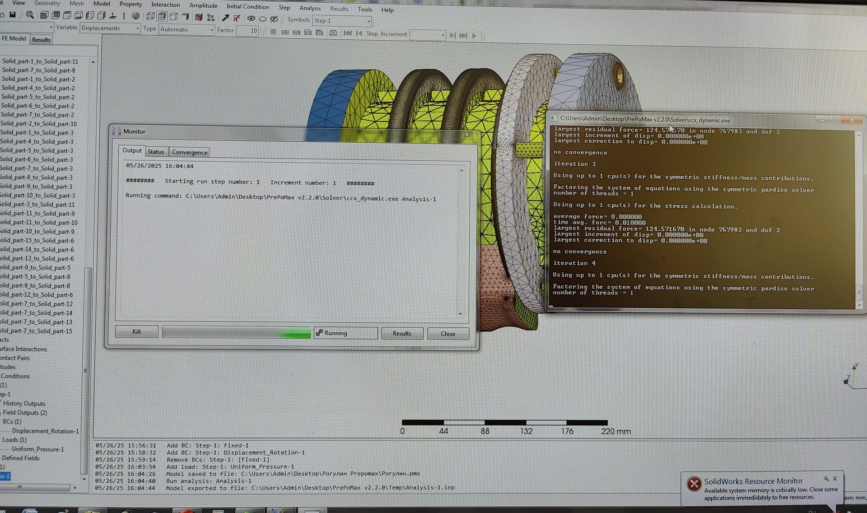Open the Status tab in Monitor
The image size is (867, 513).
point(156,152)
